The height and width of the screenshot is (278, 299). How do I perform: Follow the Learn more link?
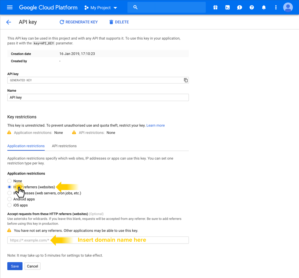(156, 125)
